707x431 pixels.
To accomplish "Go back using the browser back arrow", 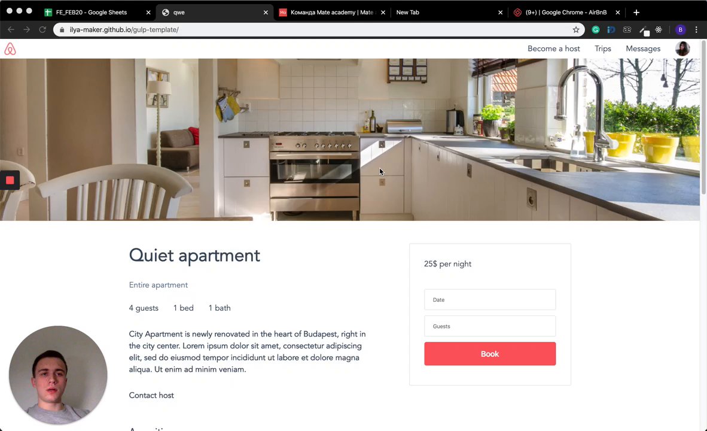I will [x=11, y=30].
